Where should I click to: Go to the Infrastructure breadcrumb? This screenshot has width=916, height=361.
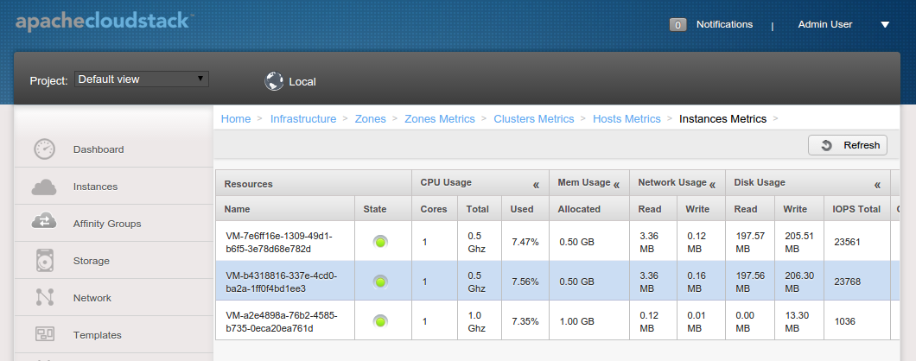(303, 118)
